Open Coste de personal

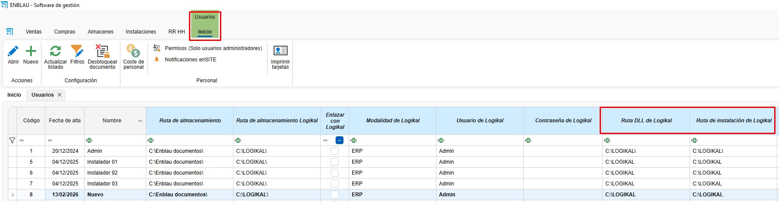click(x=133, y=52)
